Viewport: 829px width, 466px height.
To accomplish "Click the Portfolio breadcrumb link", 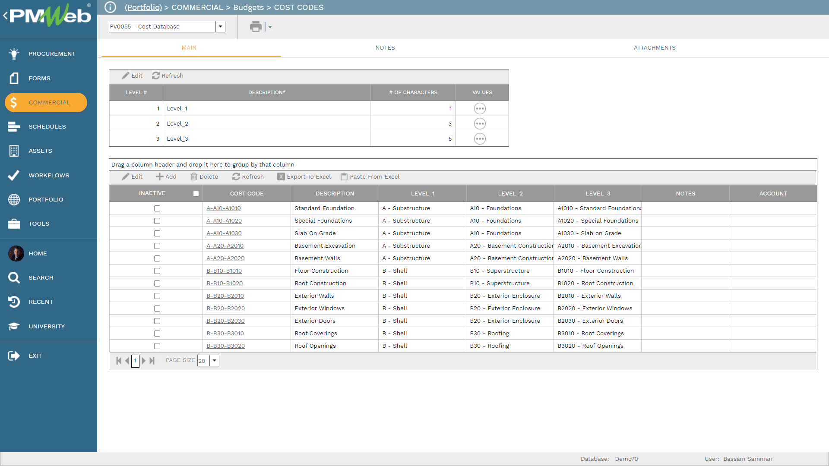I will (143, 7).
